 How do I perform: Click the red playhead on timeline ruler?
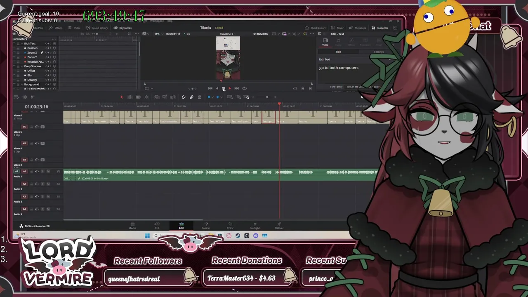tap(279, 104)
